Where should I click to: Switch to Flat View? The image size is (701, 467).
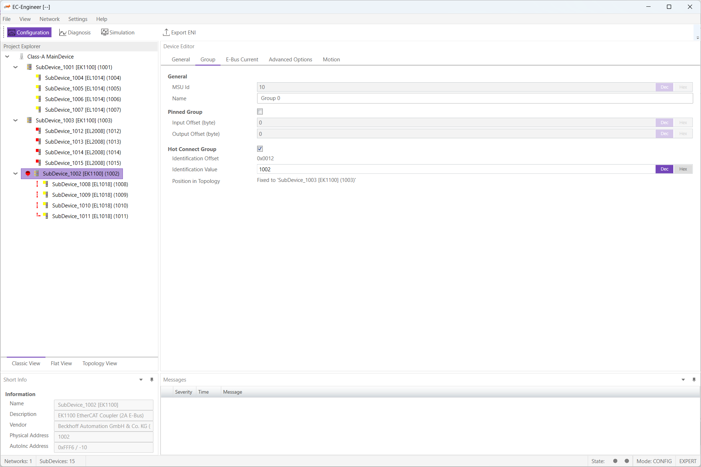tap(61, 363)
